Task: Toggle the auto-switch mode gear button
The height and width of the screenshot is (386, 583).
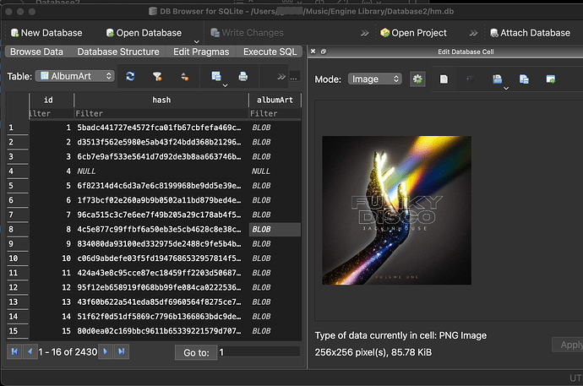Action: click(417, 79)
